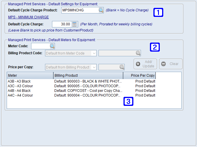The width and height of the screenshot is (197, 147).
Task: Click Default: COPYCOST - Cost per Copy cell
Action: tap(88, 91)
